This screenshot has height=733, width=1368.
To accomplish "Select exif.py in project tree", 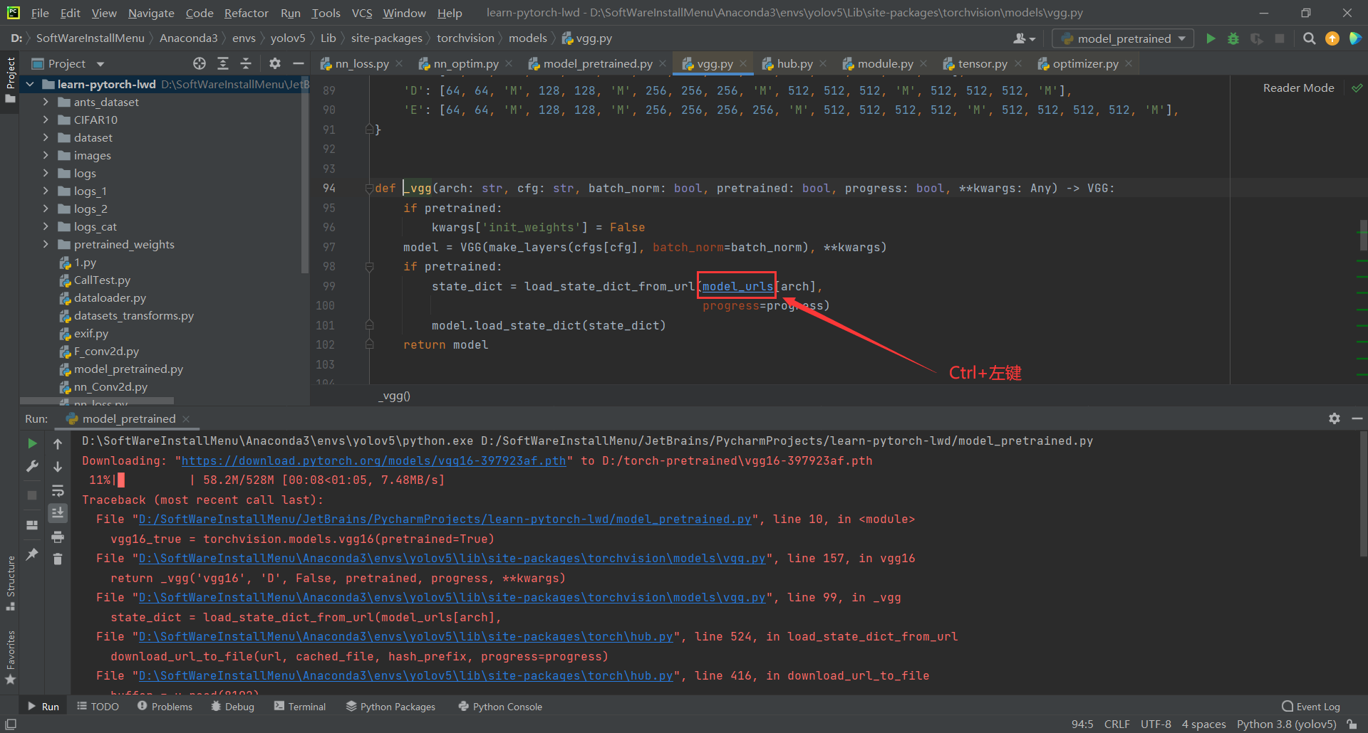I will pos(91,333).
